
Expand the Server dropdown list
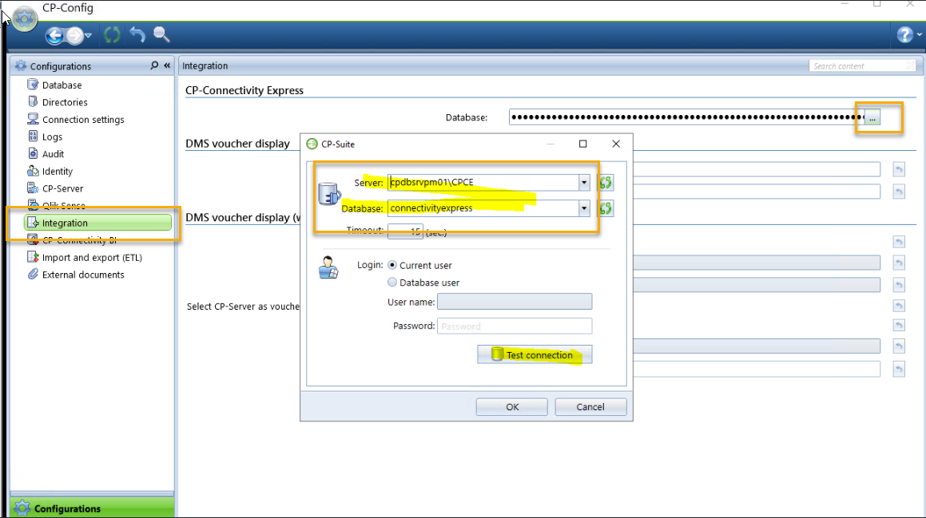point(584,183)
